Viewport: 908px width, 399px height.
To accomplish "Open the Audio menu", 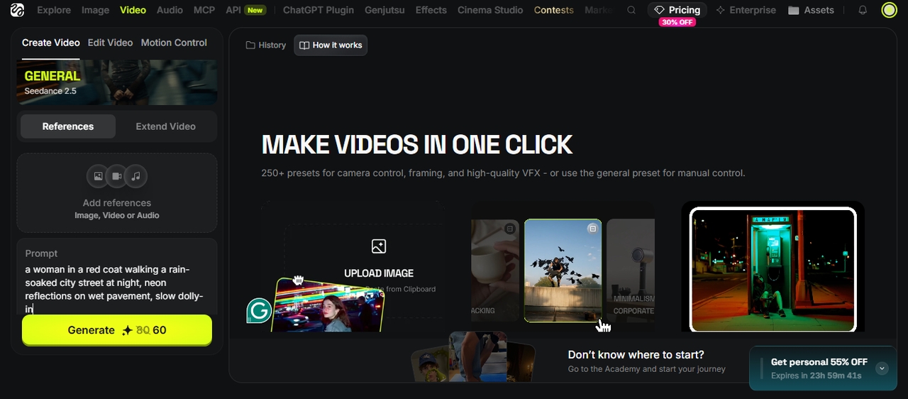I will tap(170, 10).
